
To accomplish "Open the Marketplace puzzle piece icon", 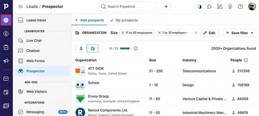I will tap(210, 7).
